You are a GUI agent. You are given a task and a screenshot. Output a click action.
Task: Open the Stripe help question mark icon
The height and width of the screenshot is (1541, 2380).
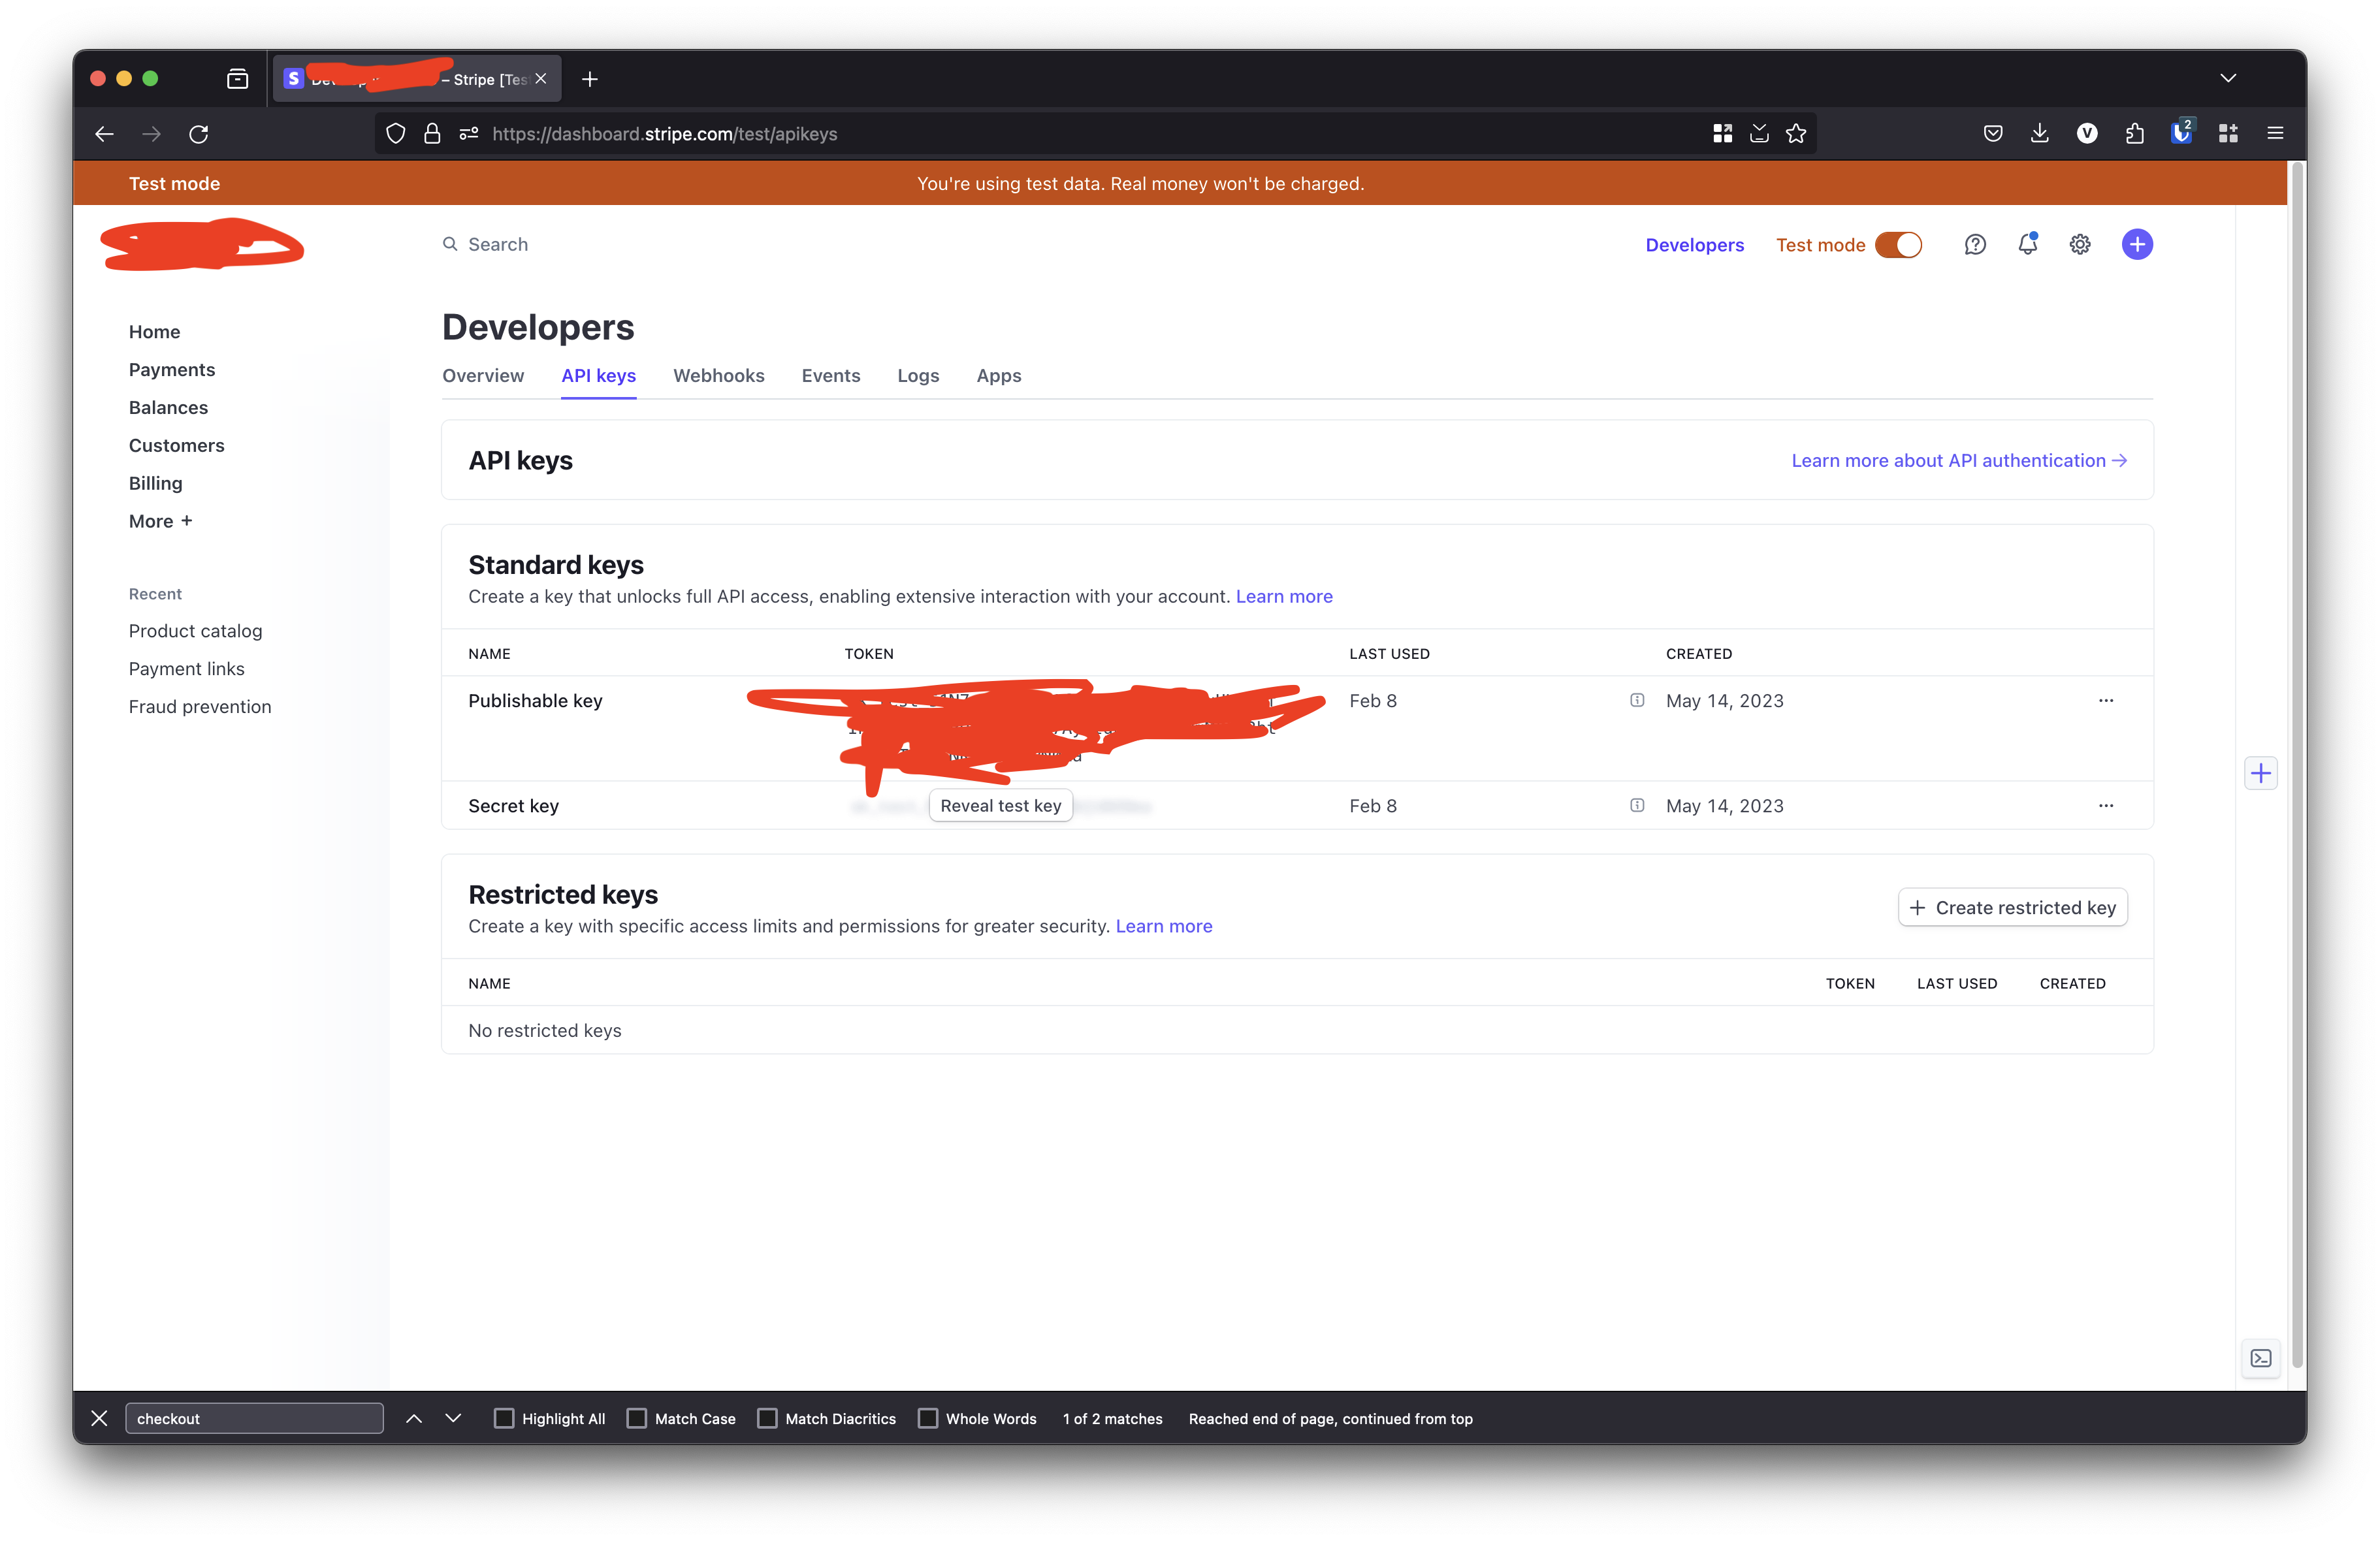coord(1975,244)
